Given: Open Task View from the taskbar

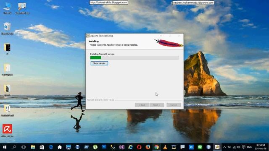Looking at the screenshot, I should tap(24, 147).
